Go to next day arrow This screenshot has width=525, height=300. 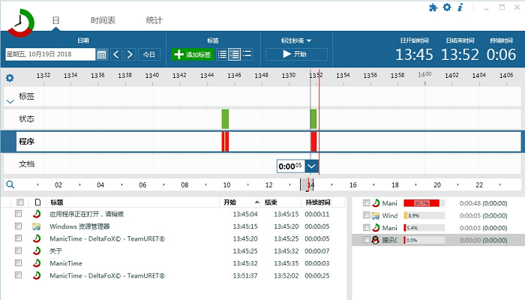[130, 54]
